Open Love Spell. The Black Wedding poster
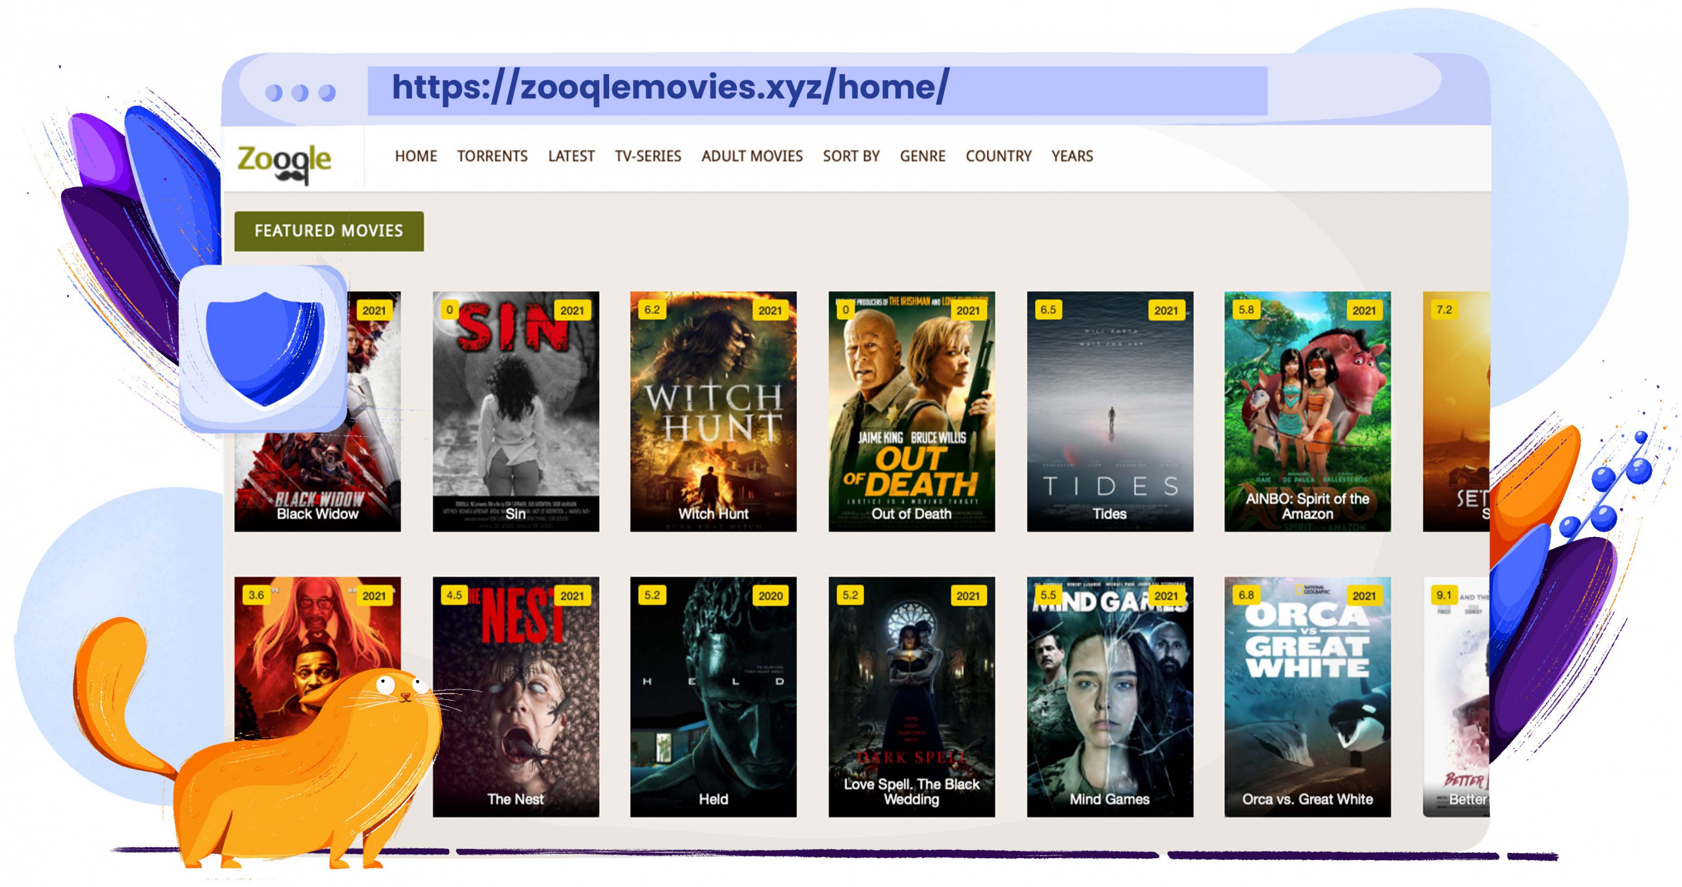This screenshot has height=887, width=1682. click(x=911, y=697)
